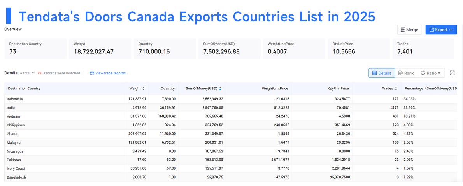Open the Ratio view dropdown

coord(431,73)
